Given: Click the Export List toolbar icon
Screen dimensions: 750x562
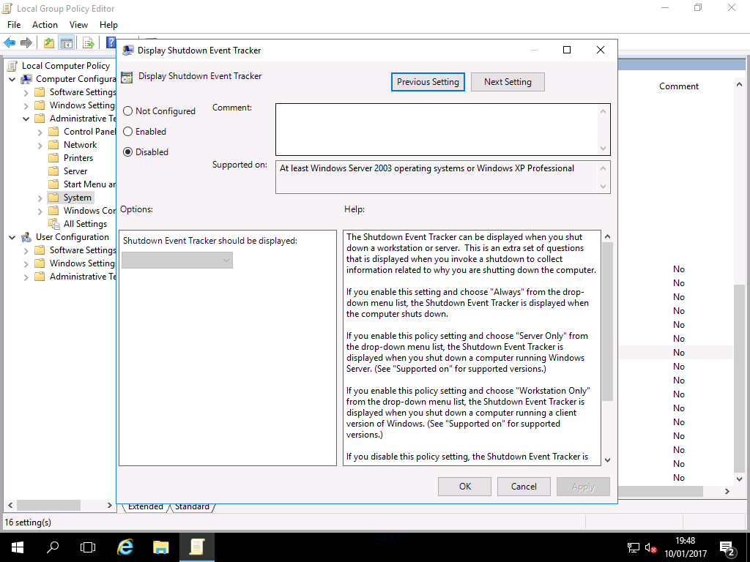Looking at the screenshot, I should pyautogui.click(x=89, y=43).
